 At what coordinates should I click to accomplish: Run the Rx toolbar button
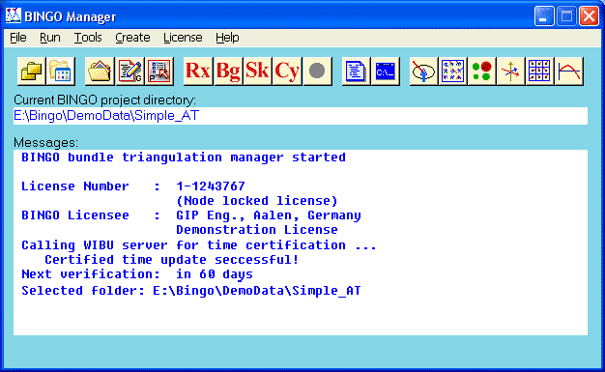point(198,72)
